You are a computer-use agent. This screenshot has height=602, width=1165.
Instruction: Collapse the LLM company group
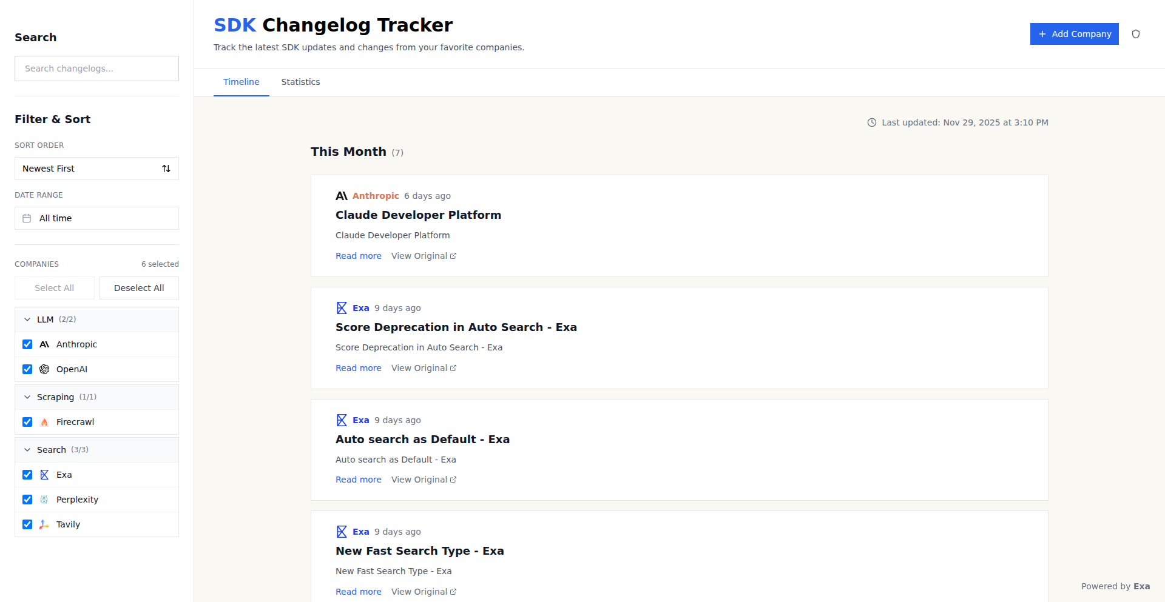(27, 319)
